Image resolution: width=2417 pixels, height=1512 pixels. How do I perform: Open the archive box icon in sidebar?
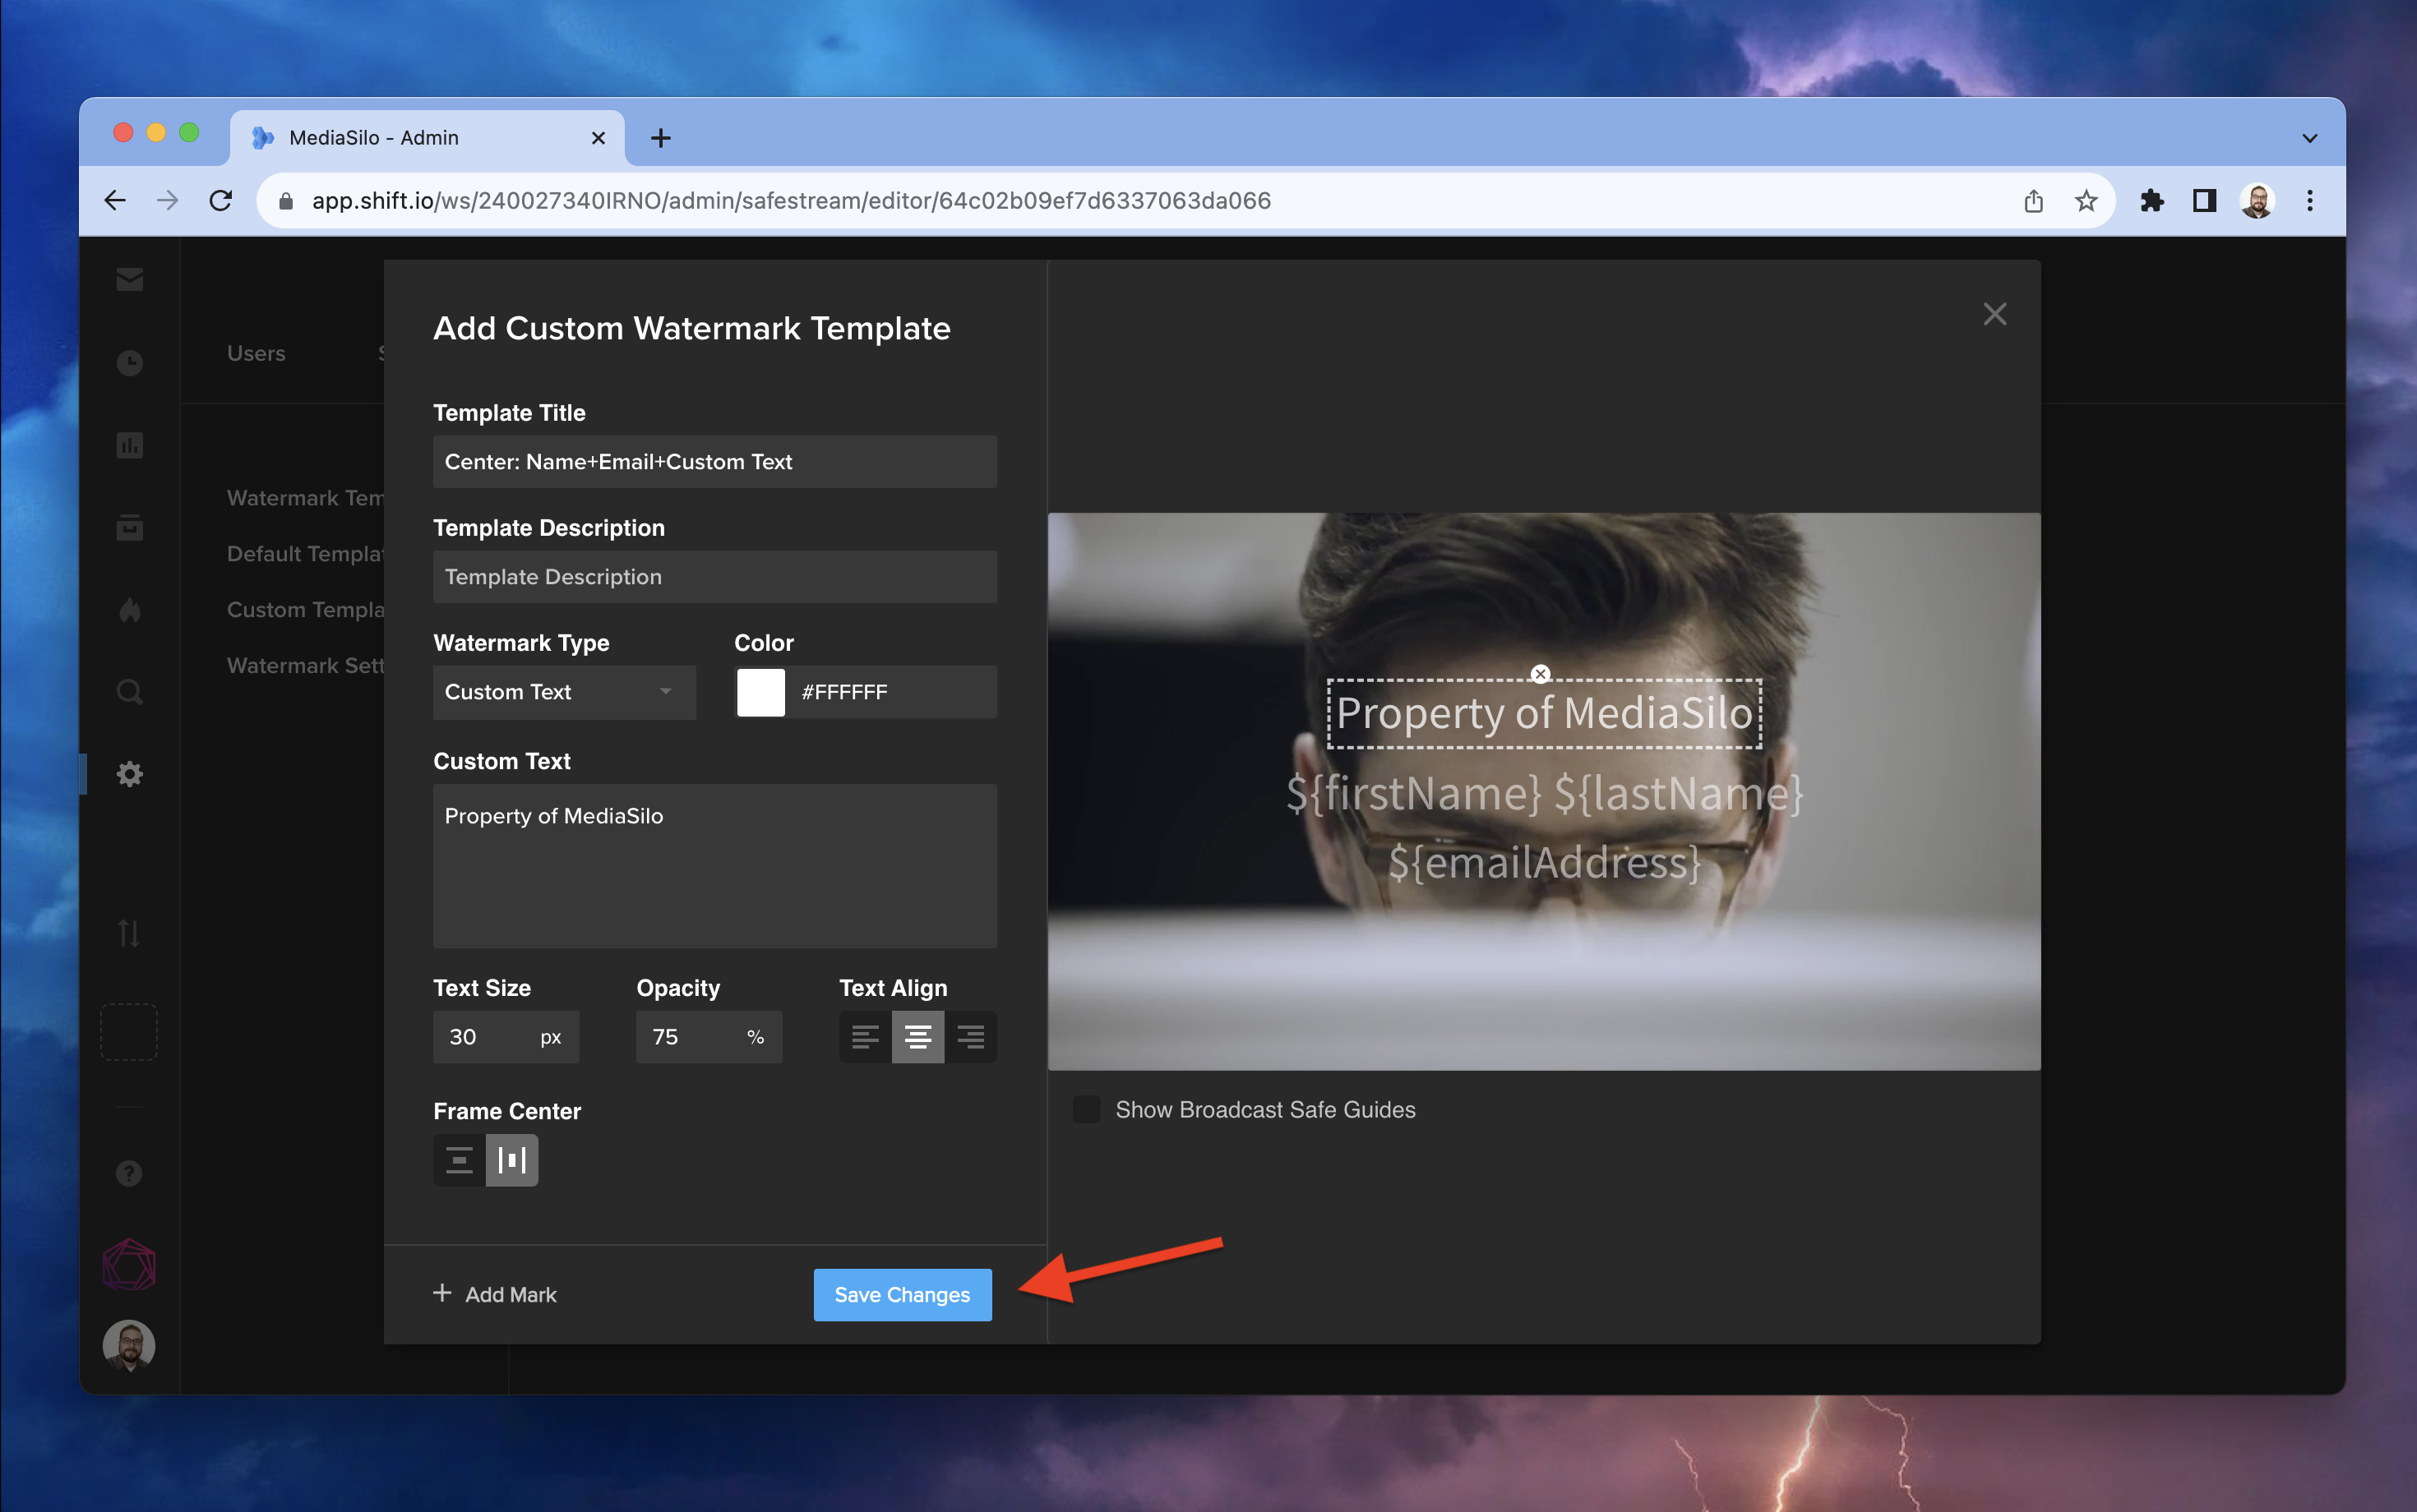coord(129,527)
